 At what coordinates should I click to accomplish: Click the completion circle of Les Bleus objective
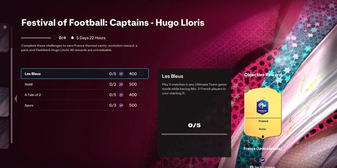tap(141, 74)
